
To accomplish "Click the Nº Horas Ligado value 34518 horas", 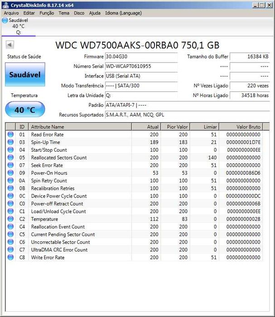I will coord(250,96).
